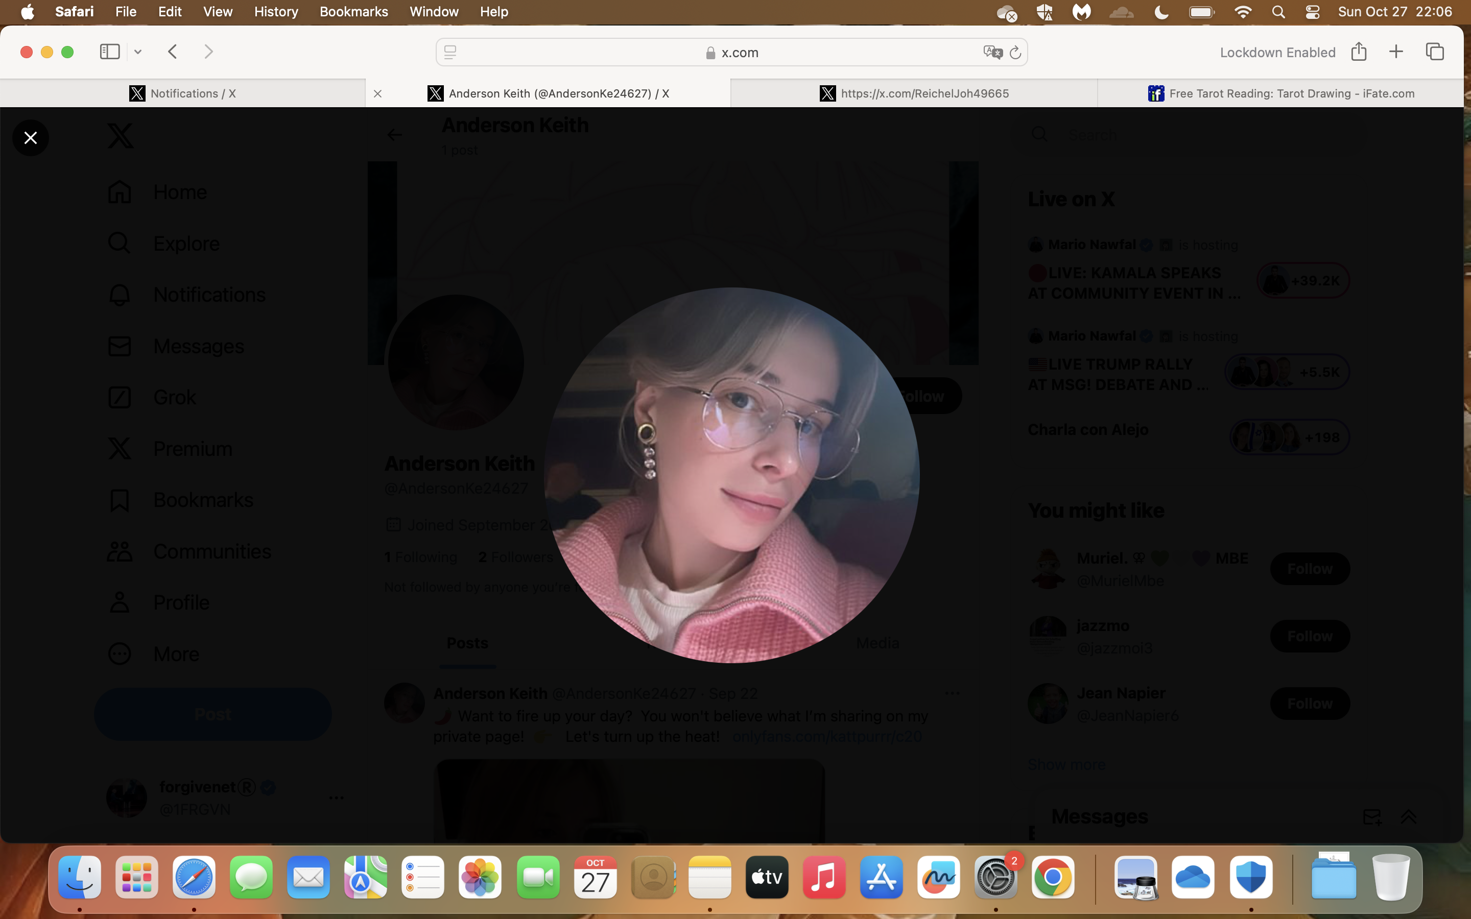Open Apple TV from the Dock
The image size is (1471, 919).
[x=767, y=877]
